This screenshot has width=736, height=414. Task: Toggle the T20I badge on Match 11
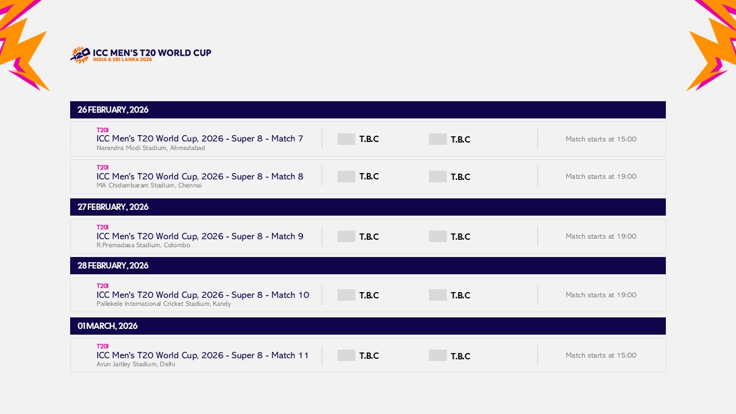point(102,346)
